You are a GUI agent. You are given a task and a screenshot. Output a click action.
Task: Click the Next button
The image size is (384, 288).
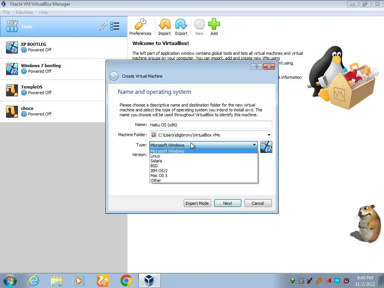pos(228,203)
